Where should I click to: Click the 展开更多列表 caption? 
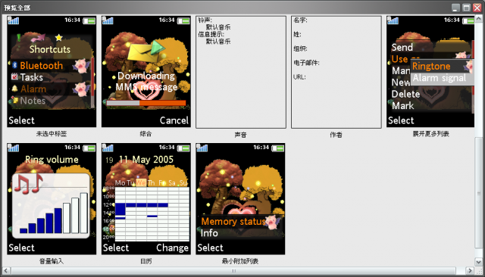431,134
